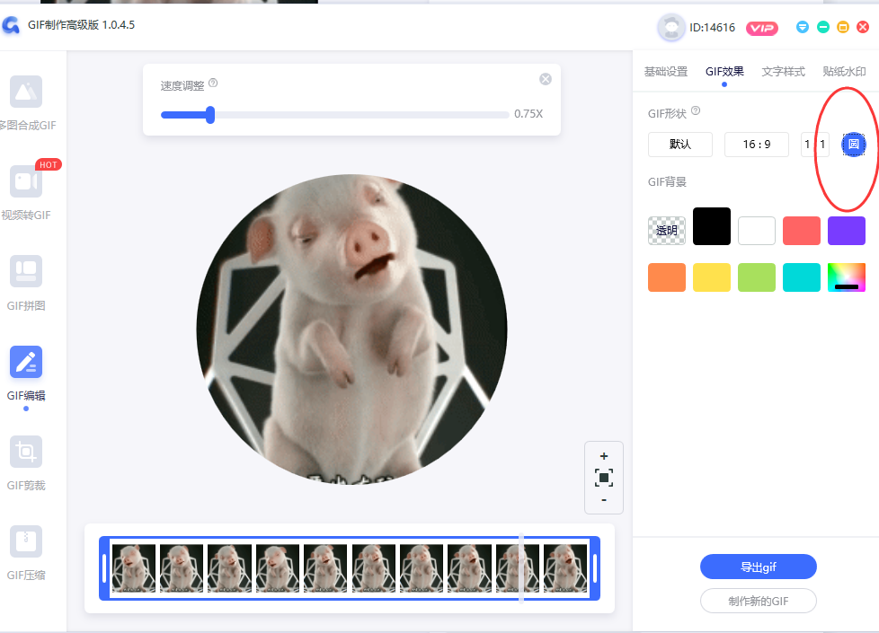Open the GIF压缩 compression tool
Viewport: 879px width, 633px height.
tap(26, 541)
